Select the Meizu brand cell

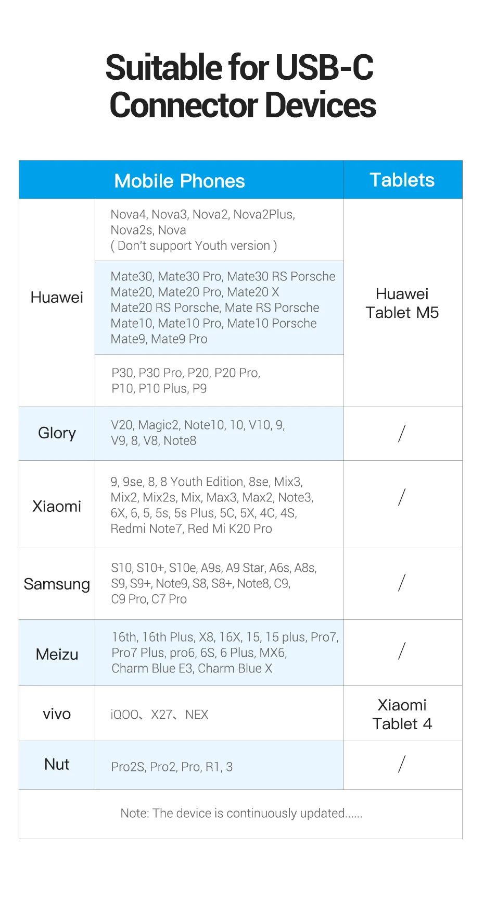click(x=57, y=654)
